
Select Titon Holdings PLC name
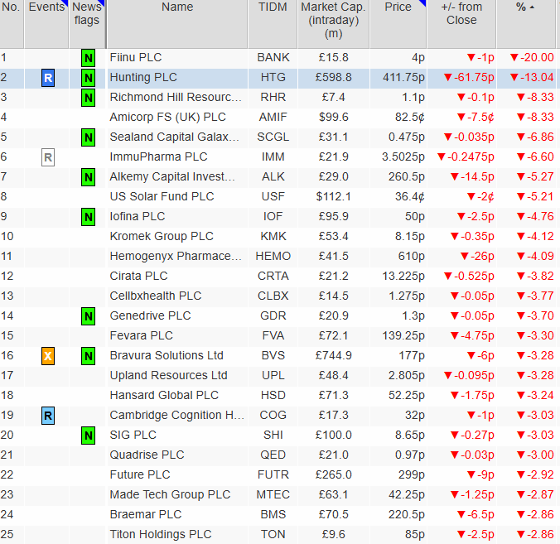(x=161, y=534)
